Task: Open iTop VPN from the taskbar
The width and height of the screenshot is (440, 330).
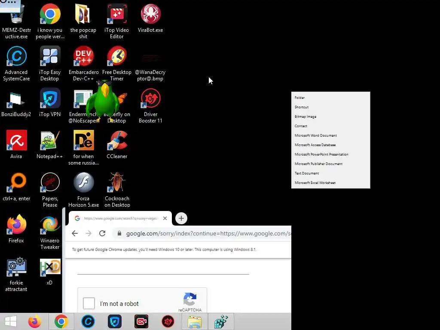Action: (x=114, y=321)
